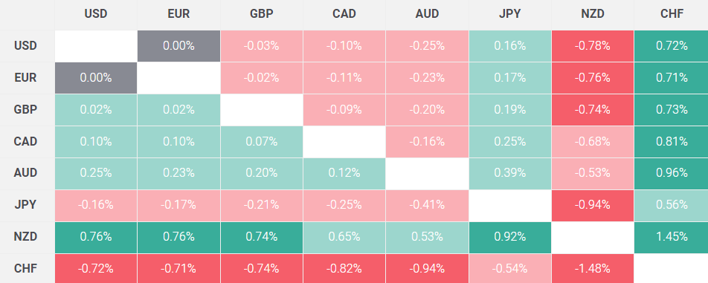Click the AUD/CAD 0.12% cell
The width and height of the screenshot is (708, 283).
point(344,174)
